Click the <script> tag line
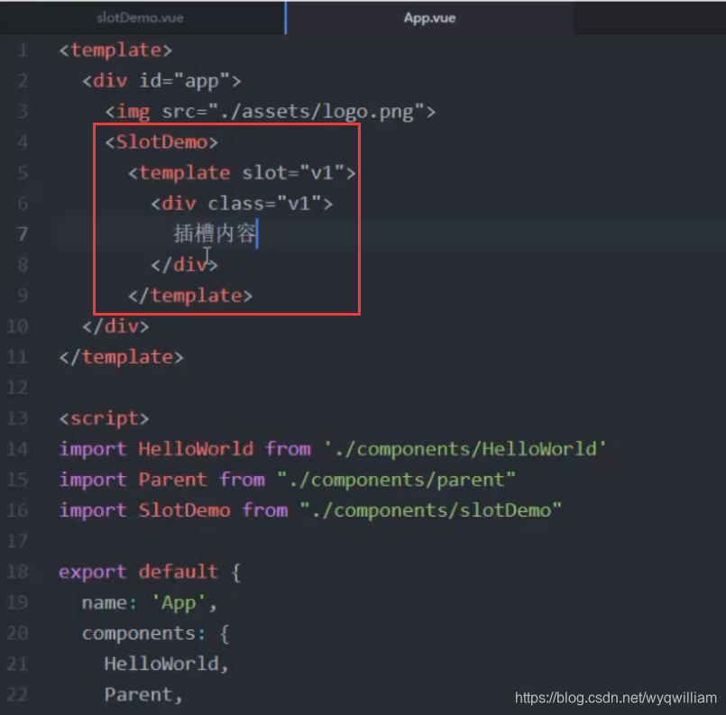This screenshot has height=715, width=726. (x=105, y=418)
